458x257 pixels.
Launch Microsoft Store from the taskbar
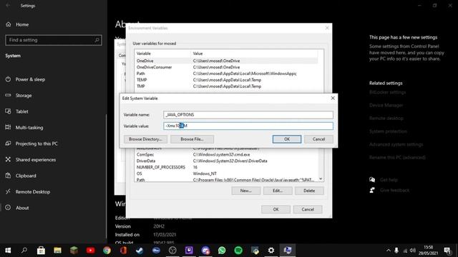[41, 251]
